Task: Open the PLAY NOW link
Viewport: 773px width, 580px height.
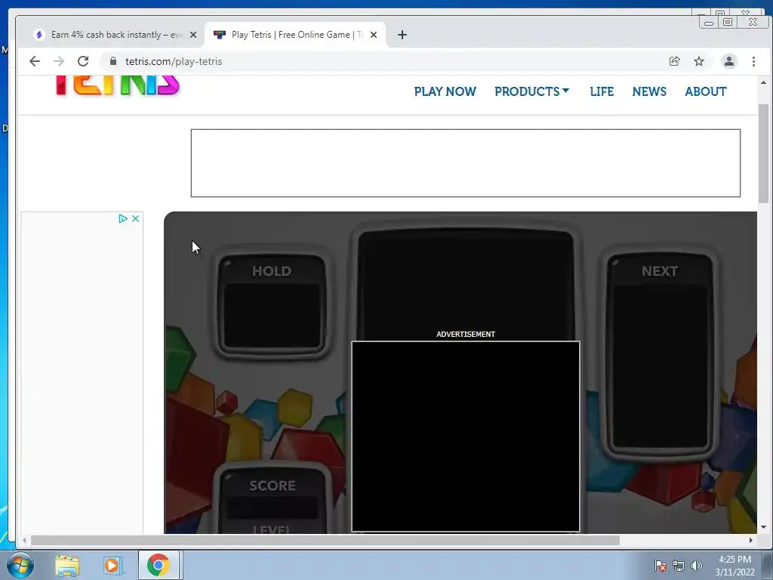Action: [445, 91]
